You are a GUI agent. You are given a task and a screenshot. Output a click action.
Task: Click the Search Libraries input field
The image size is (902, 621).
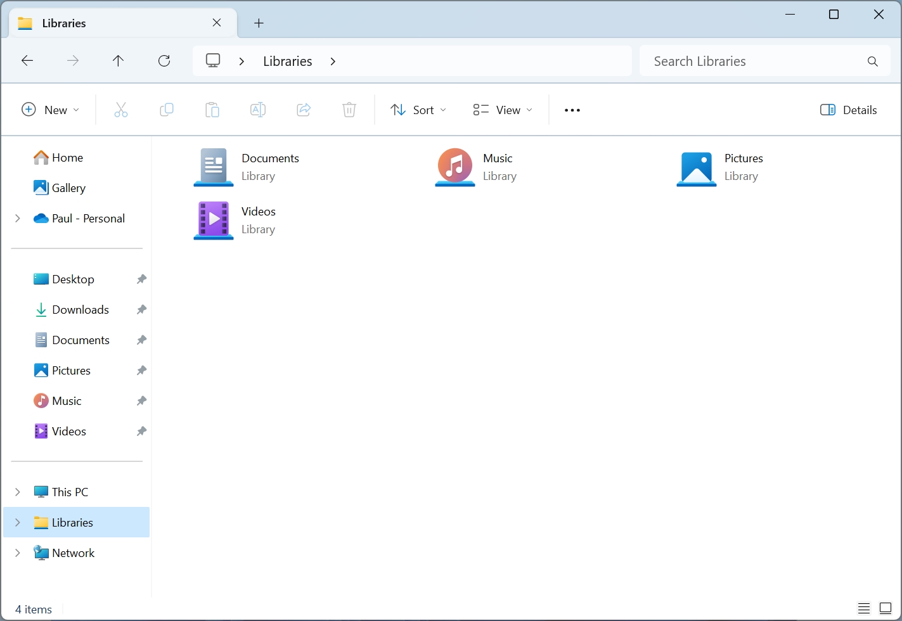coord(754,61)
